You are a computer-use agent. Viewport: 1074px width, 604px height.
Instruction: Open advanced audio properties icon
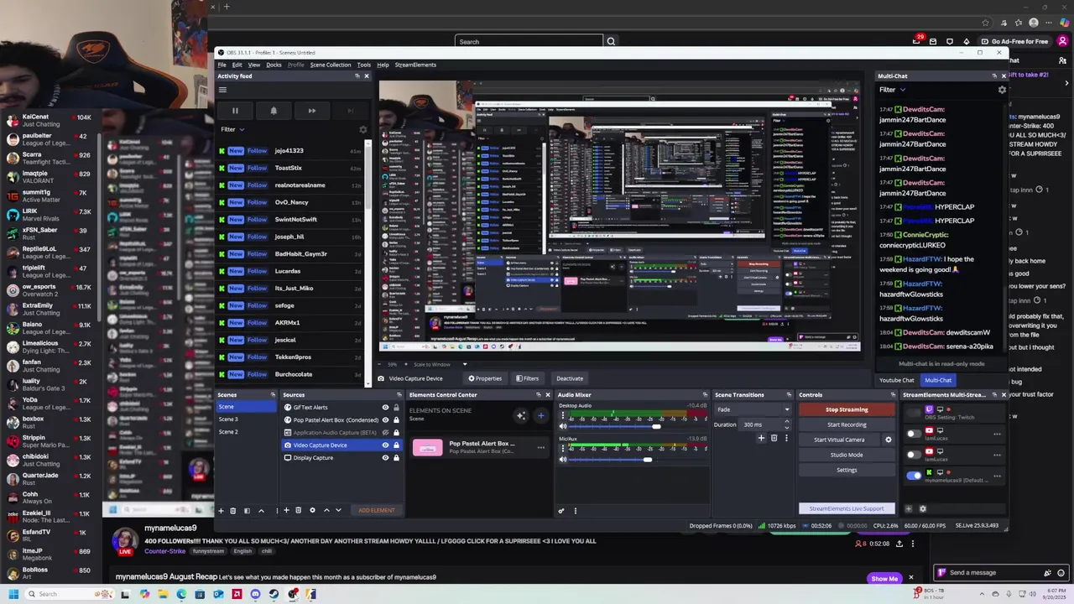click(561, 510)
